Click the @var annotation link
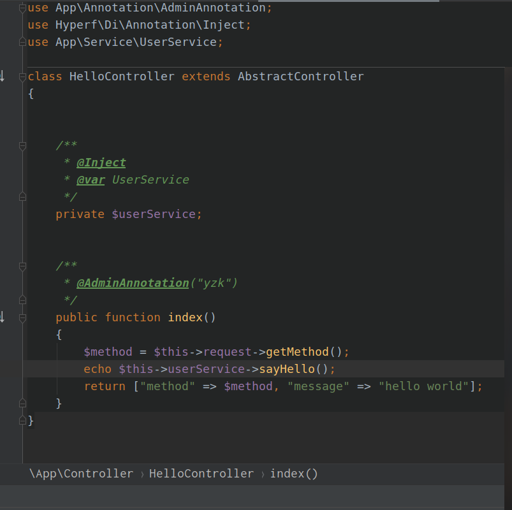This screenshot has width=512, height=510. (91, 180)
